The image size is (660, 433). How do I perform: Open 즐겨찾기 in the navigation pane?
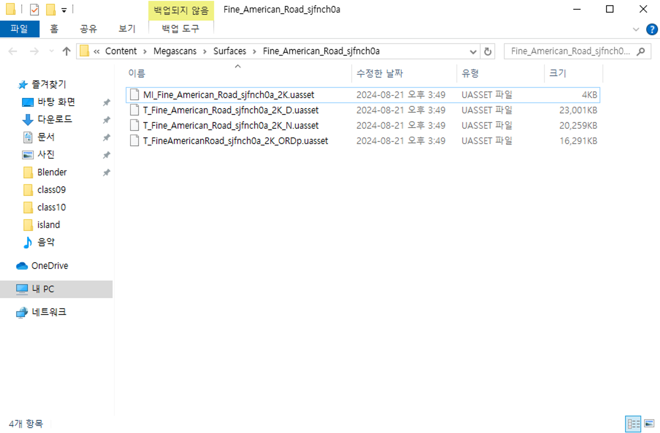point(42,84)
